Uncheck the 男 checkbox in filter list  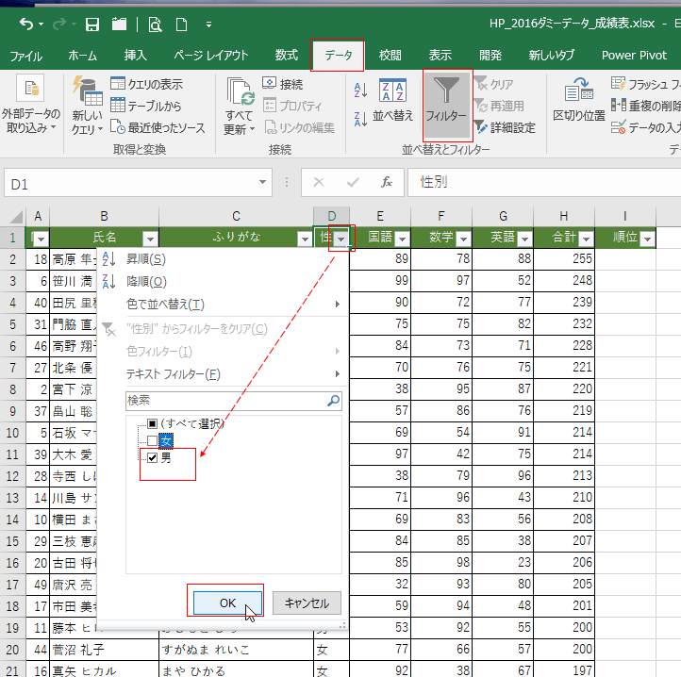(152, 458)
